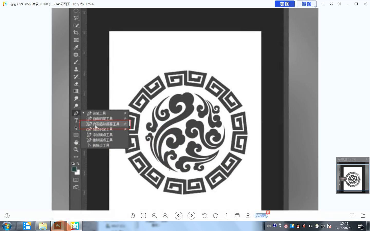The image size is (370, 231).
Task: Expand more tools with up arrow
Action: [248, 216]
